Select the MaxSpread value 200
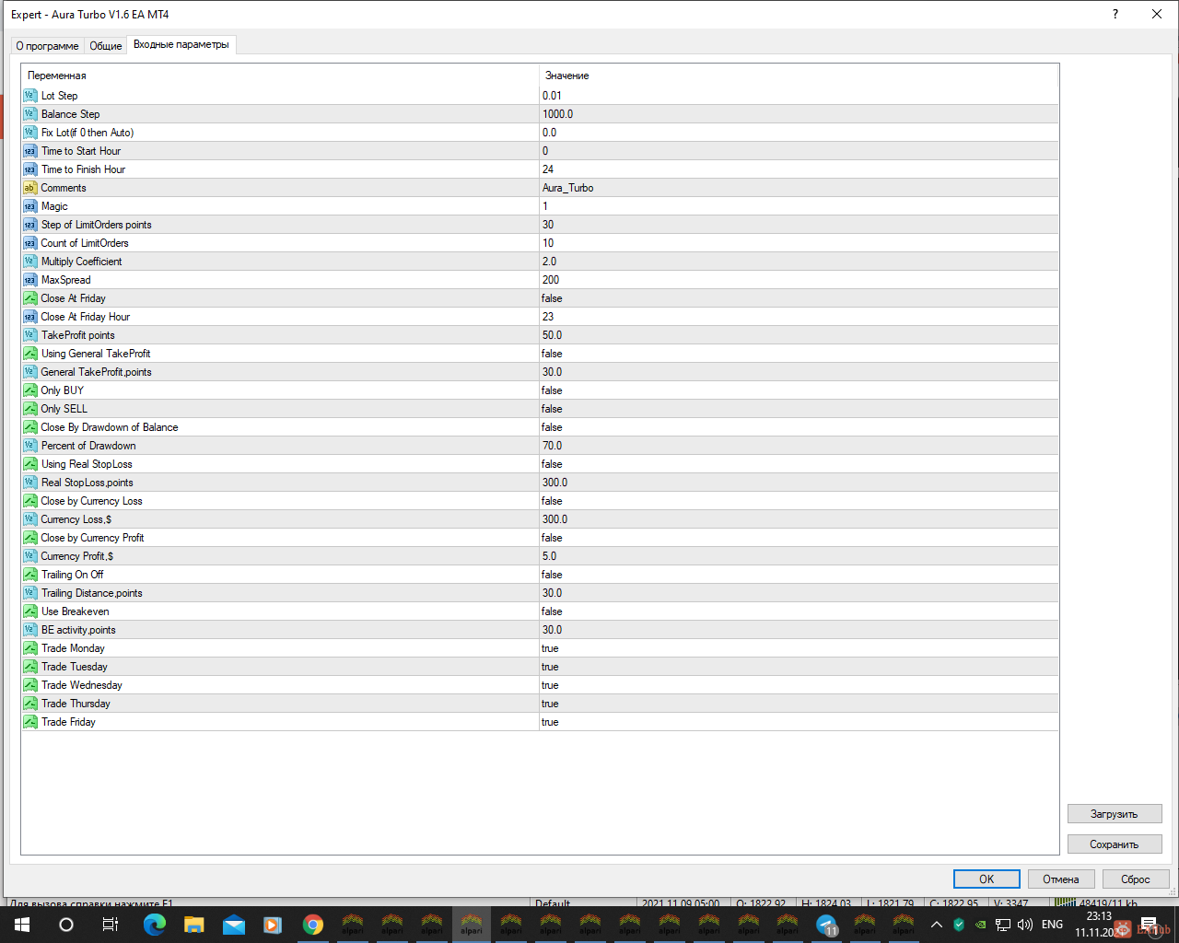The image size is (1179, 943). (x=551, y=280)
